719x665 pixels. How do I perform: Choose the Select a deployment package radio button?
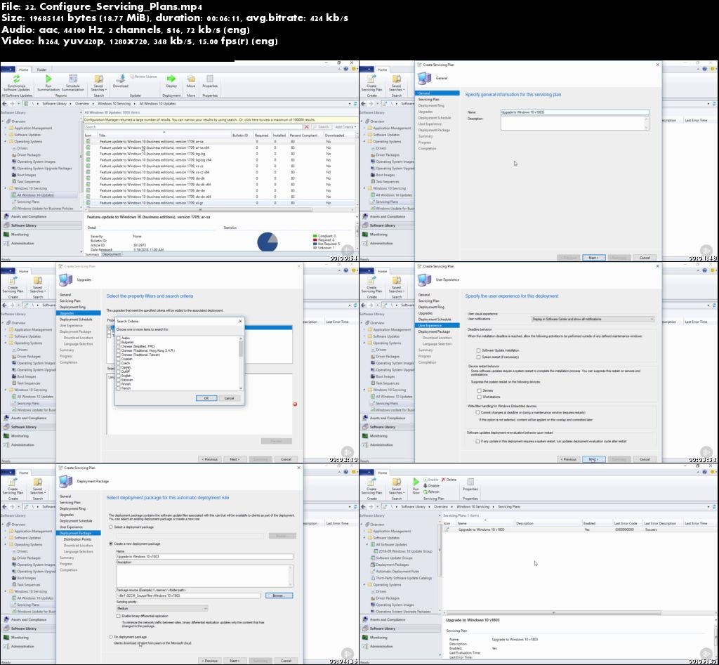[110, 527]
